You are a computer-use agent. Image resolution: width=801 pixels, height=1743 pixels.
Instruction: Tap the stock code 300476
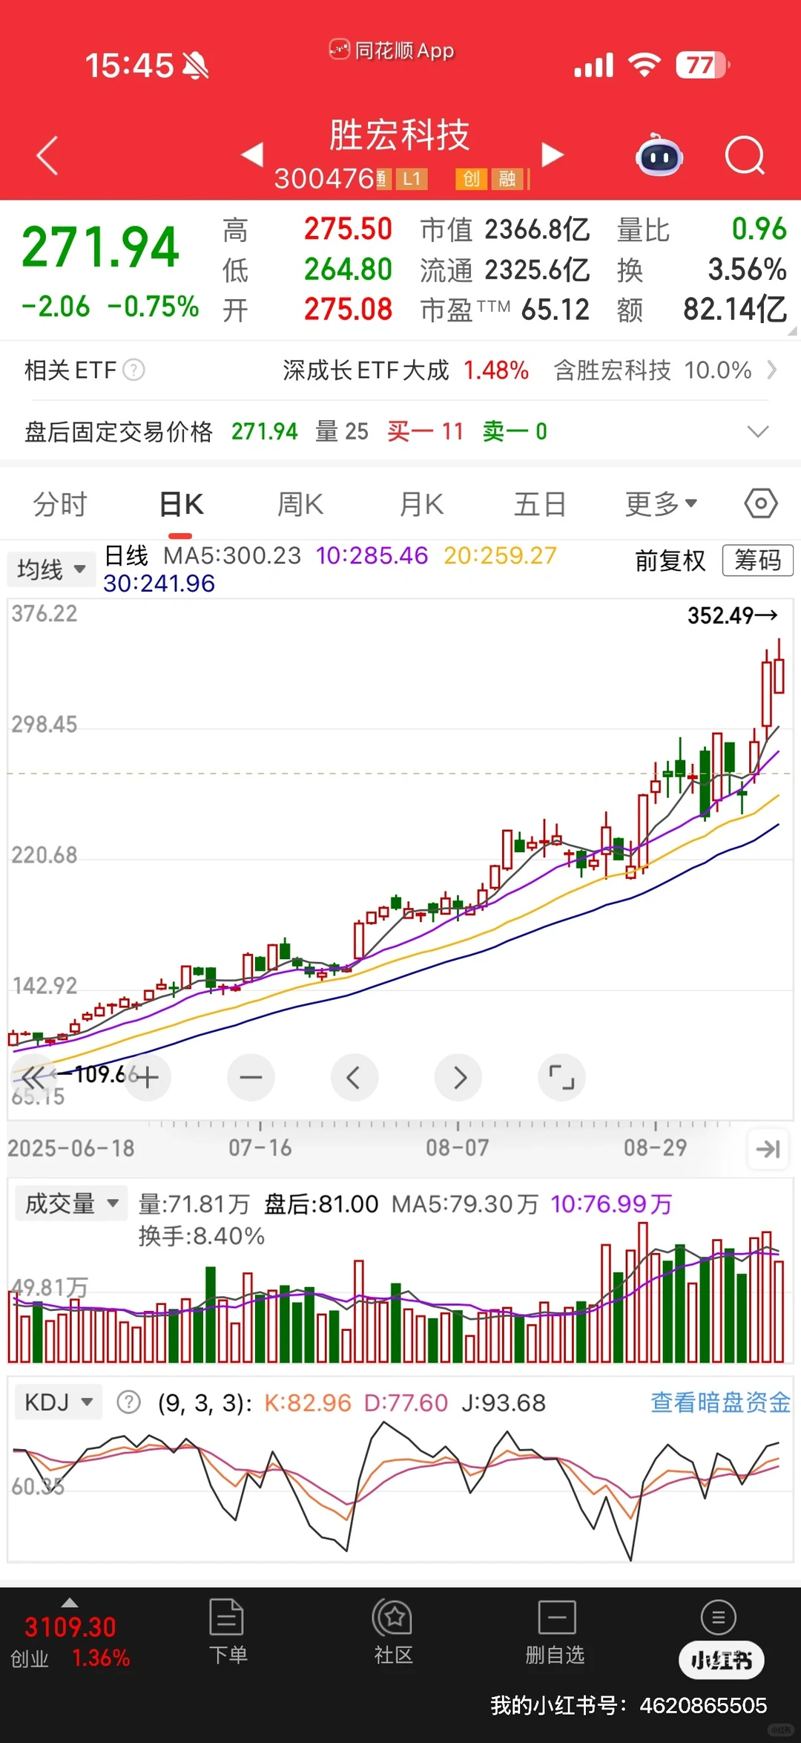tap(324, 179)
